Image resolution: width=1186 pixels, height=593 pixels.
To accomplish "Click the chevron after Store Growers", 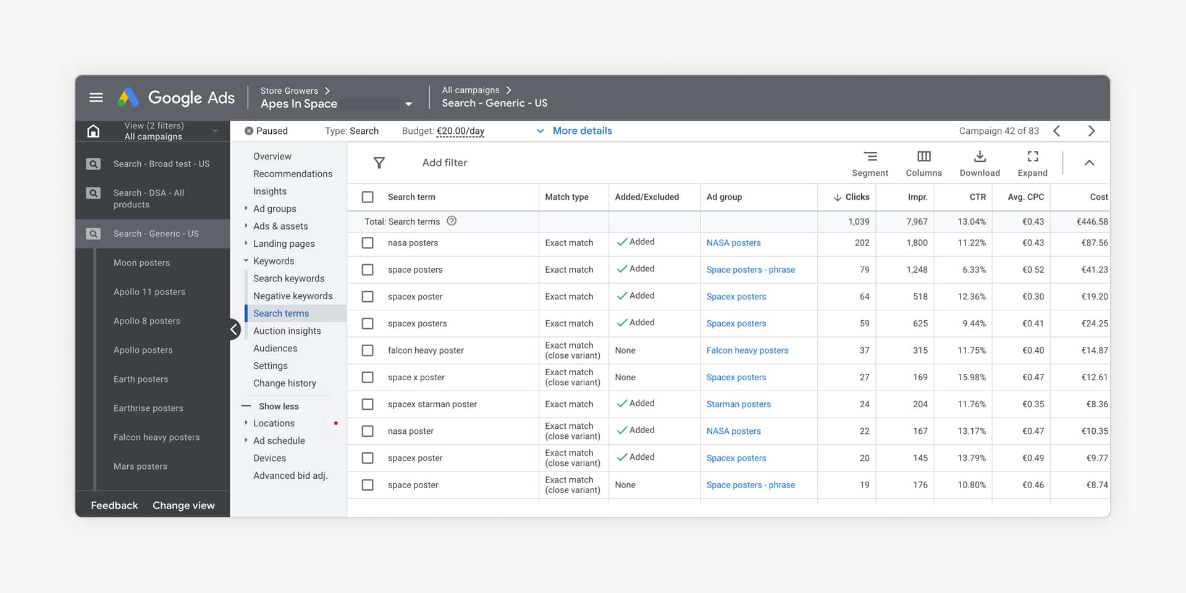I will point(327,91).
